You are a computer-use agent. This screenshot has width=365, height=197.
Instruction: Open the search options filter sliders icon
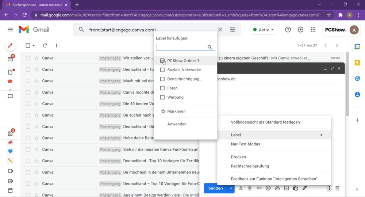coord(233,30)
